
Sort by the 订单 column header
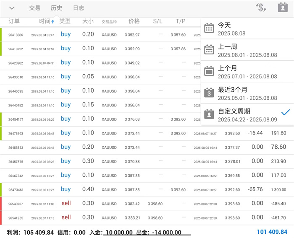[x=14, y=21]
